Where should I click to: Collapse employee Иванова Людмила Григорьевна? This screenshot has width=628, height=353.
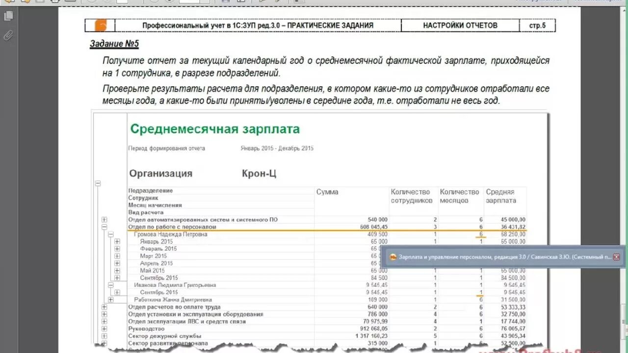pos(110,285)
